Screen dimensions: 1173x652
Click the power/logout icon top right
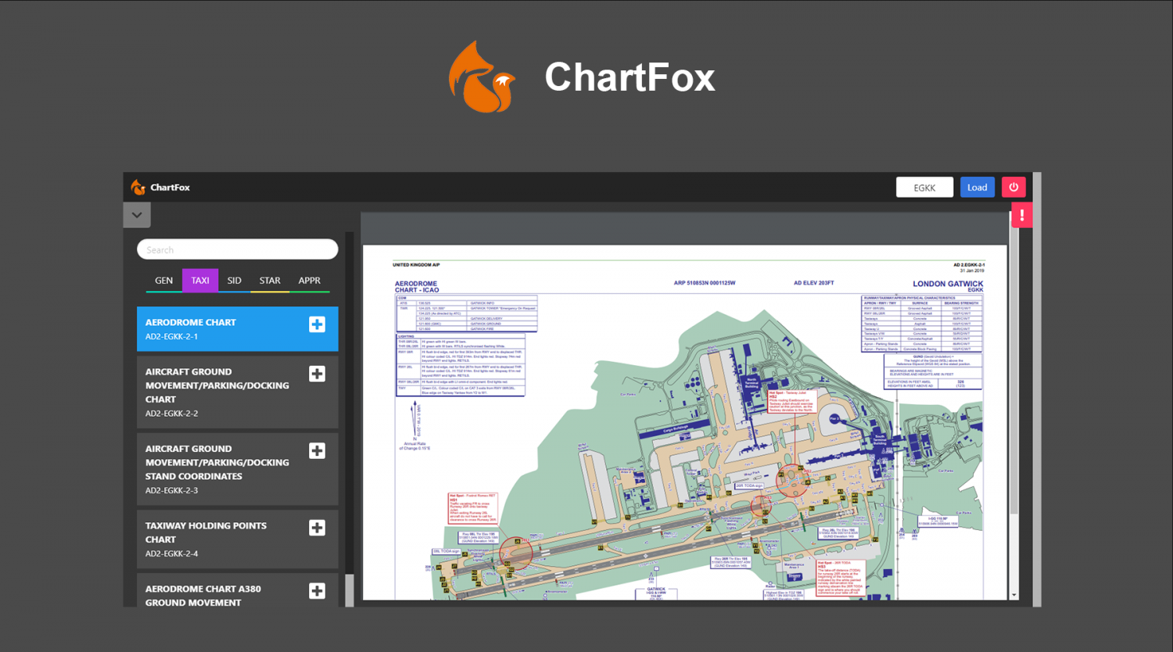1013,187
